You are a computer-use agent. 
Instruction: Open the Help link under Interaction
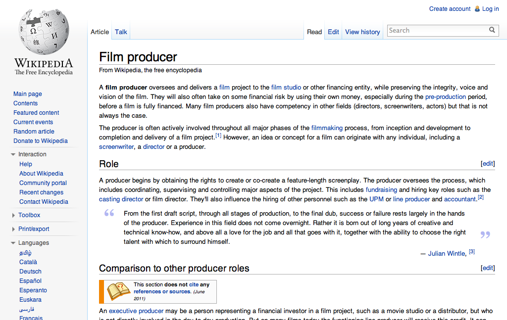pyautogui.click(x=26, y=164)
